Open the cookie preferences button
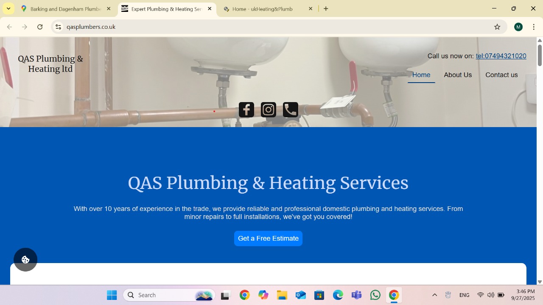Image resolution: width=543 pixels, height=305 pixels. [x=25, y=260]
